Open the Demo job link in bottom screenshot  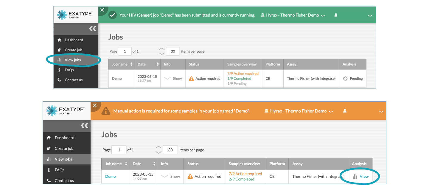coord(110,176)
